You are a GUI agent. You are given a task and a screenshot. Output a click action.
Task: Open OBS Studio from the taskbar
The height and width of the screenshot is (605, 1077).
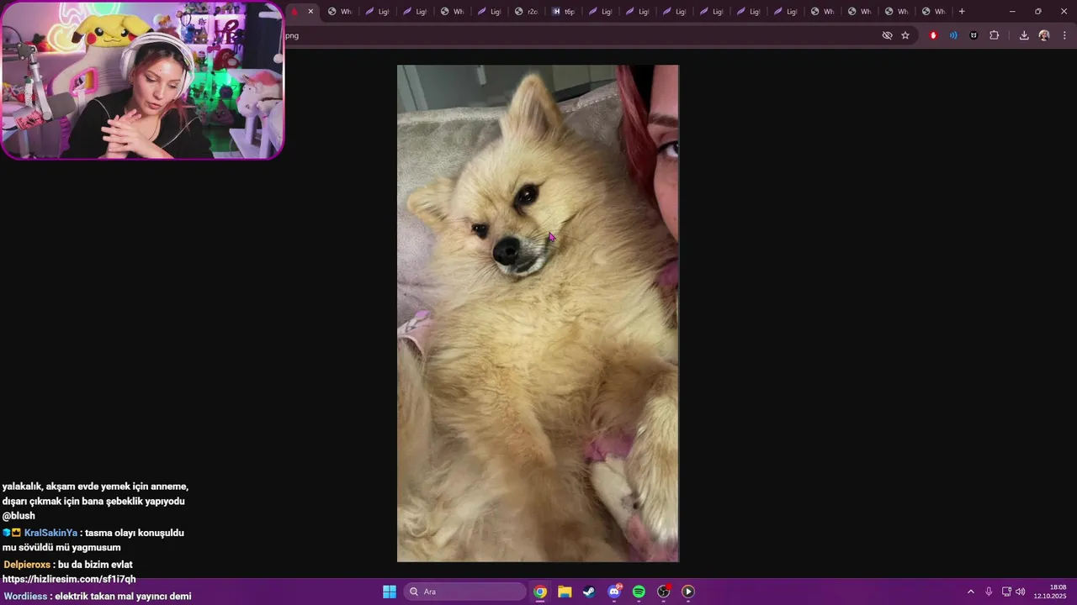click(664, 592)
